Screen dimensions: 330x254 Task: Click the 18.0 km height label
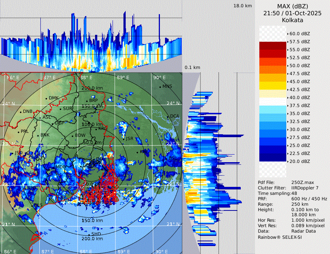pyautogui.click(x=243, y=6)
